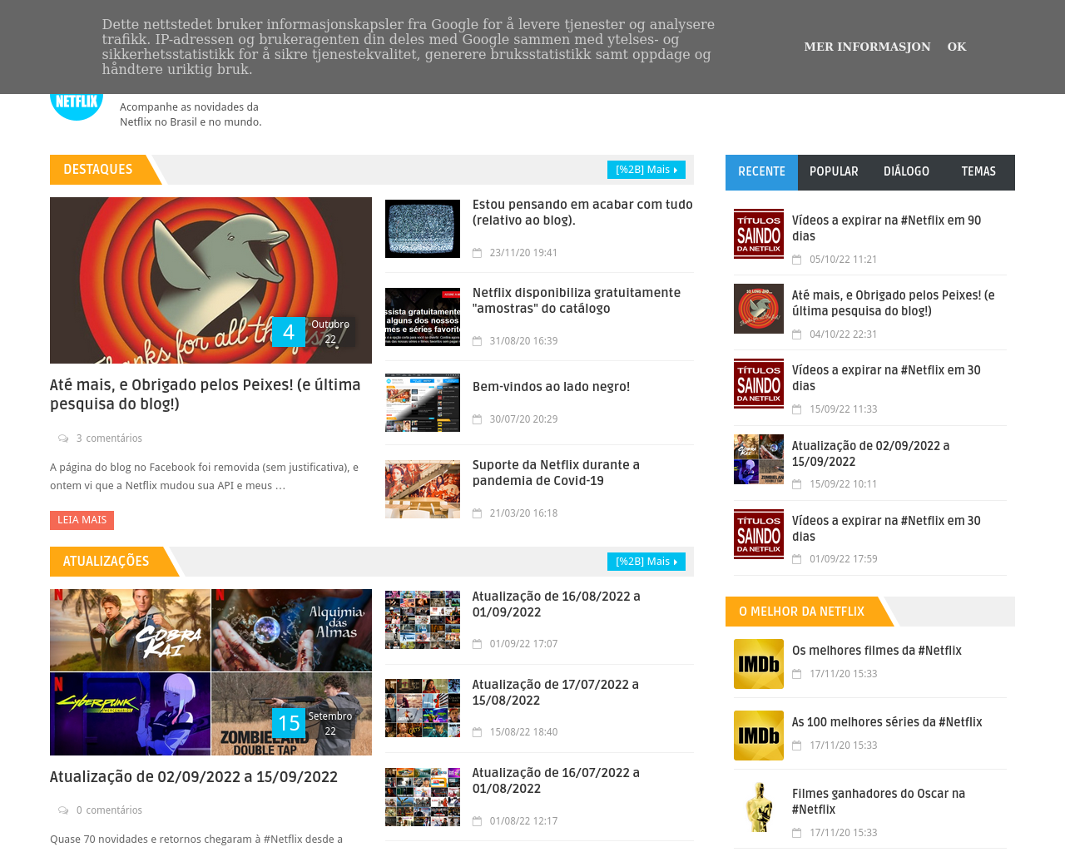Open dolphin 'Thanks for all the fish' featured image
Screen dimensions: 1065x852
(x=211, y=280)
